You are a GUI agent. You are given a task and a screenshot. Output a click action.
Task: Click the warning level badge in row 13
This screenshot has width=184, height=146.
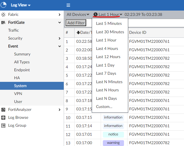[113, 143]
